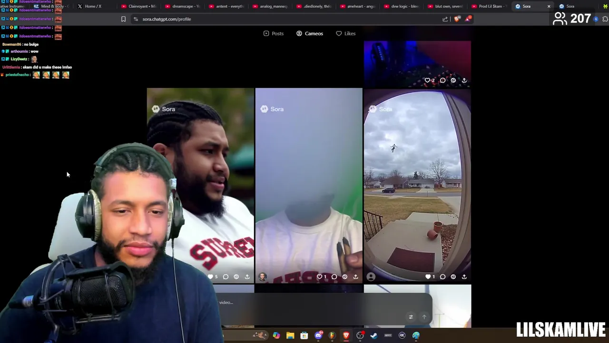The width and height of the screenshot is (609, 343).
Task: Remix the top blue-lit video
Action: click(x=453, y=81)
